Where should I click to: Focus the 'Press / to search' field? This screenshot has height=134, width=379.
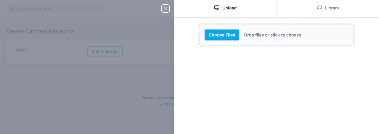tap(58, 9)
